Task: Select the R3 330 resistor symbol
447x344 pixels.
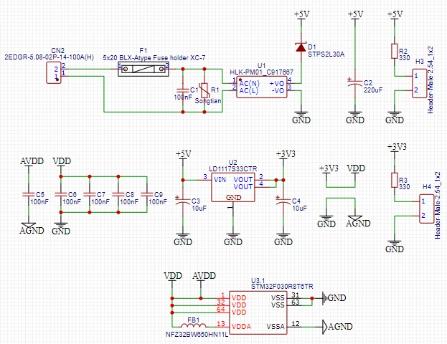Action: 395,180
